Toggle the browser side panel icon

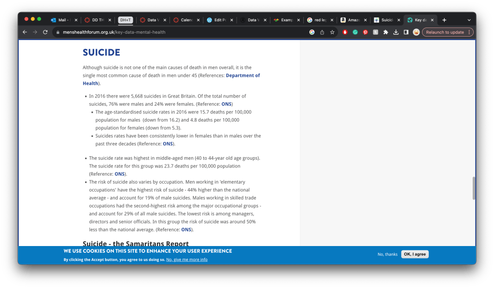pos(406,32)
